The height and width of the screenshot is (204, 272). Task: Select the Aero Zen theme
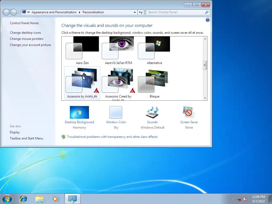click(x=82, y=50)
